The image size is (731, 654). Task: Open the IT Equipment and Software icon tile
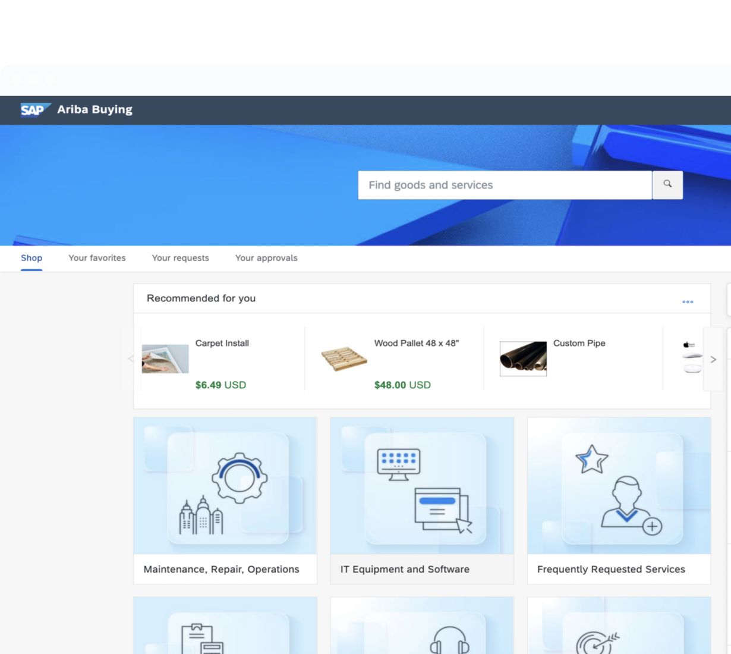point(422,486)
